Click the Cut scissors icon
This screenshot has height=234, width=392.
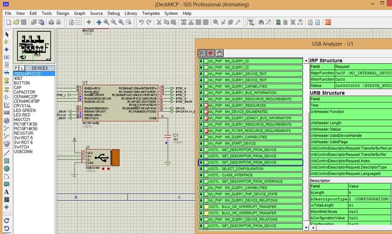tap(159, 22)
